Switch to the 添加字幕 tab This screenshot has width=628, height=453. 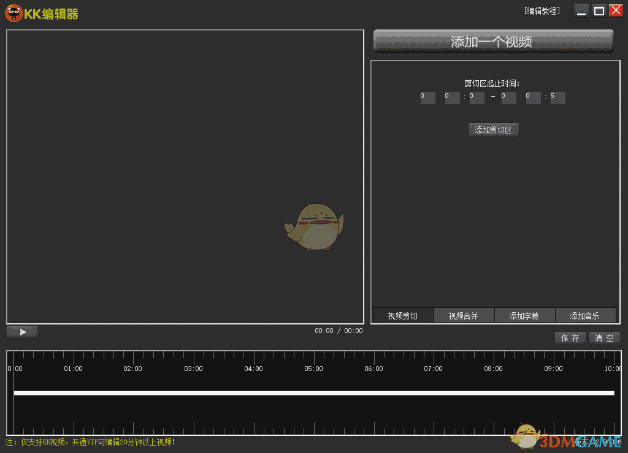click(x=524, y=316)
